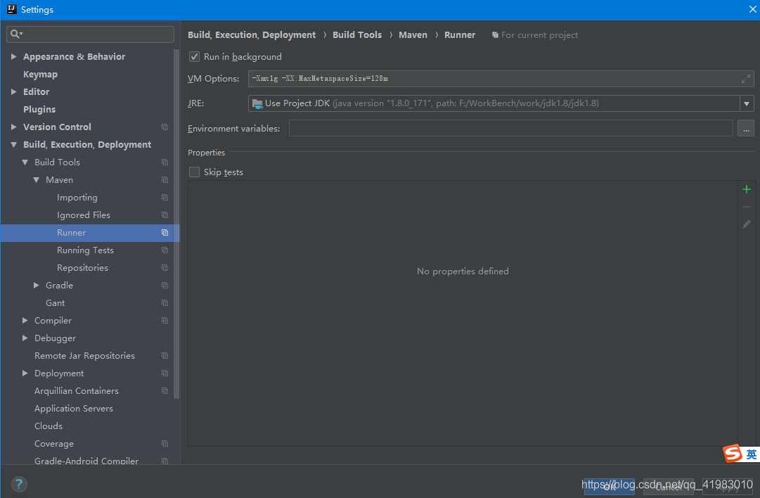Add a new Maven property with green plus icon

pos(746,189)
